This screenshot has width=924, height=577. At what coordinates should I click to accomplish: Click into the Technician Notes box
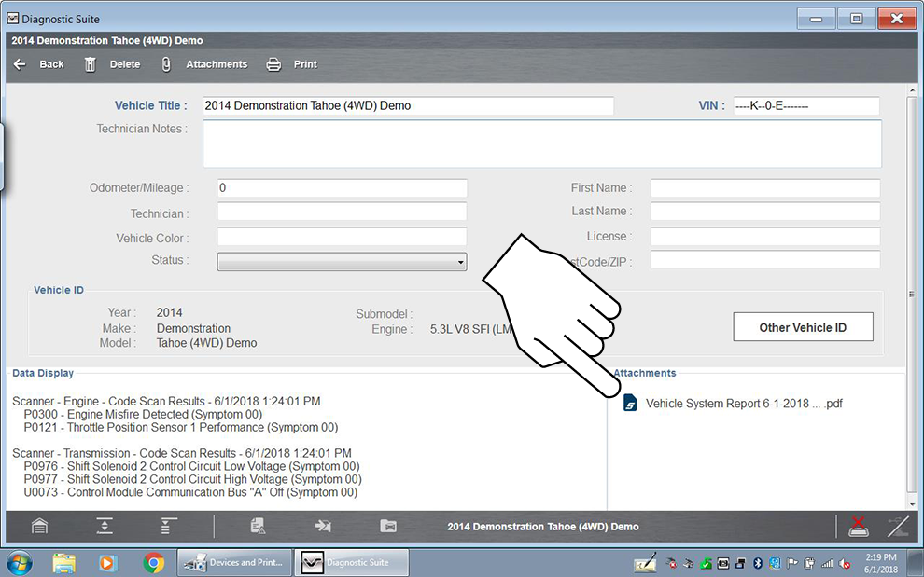(541, 144)
